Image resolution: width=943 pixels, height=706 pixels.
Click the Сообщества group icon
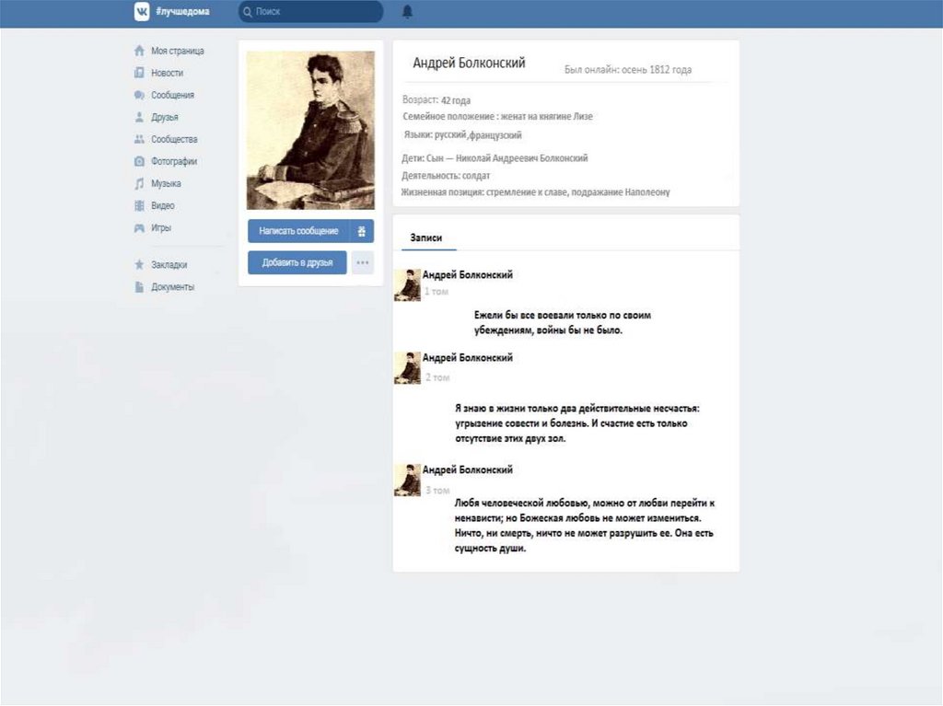click(140, 139)
